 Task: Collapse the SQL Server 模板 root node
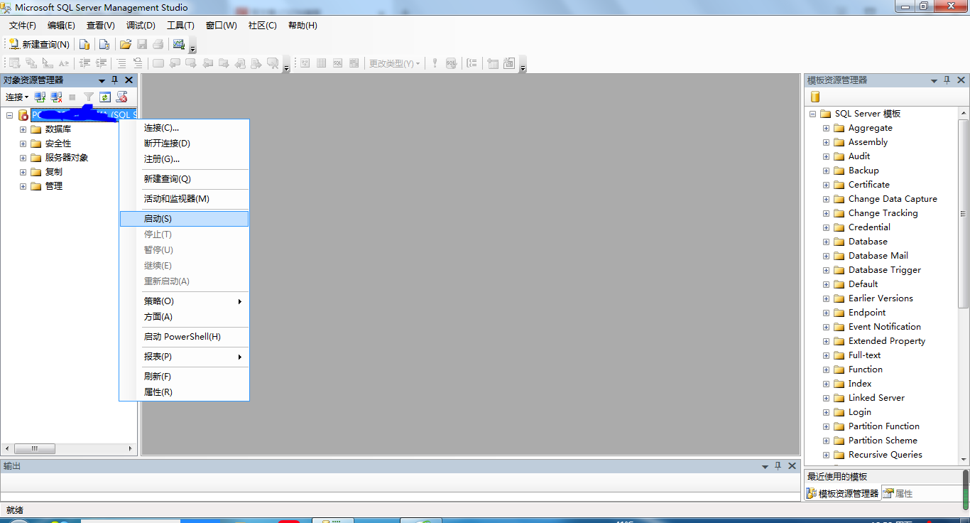812,114
